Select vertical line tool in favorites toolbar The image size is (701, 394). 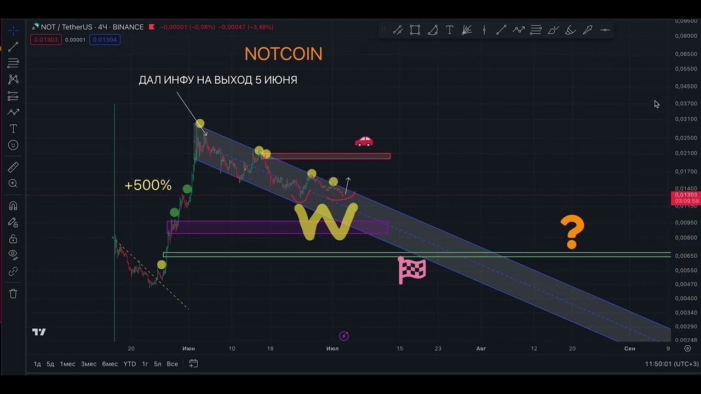coord(484,30)
